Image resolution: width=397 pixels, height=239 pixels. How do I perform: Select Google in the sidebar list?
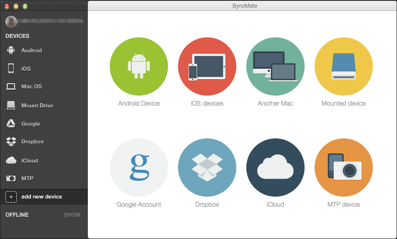point(31,124)
